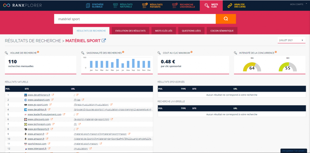The height and width of the screenshot is (153, 310).
Task: Open external icon next to www.go-sport.com
Action: pyautogui.click(x=51, y=104)
